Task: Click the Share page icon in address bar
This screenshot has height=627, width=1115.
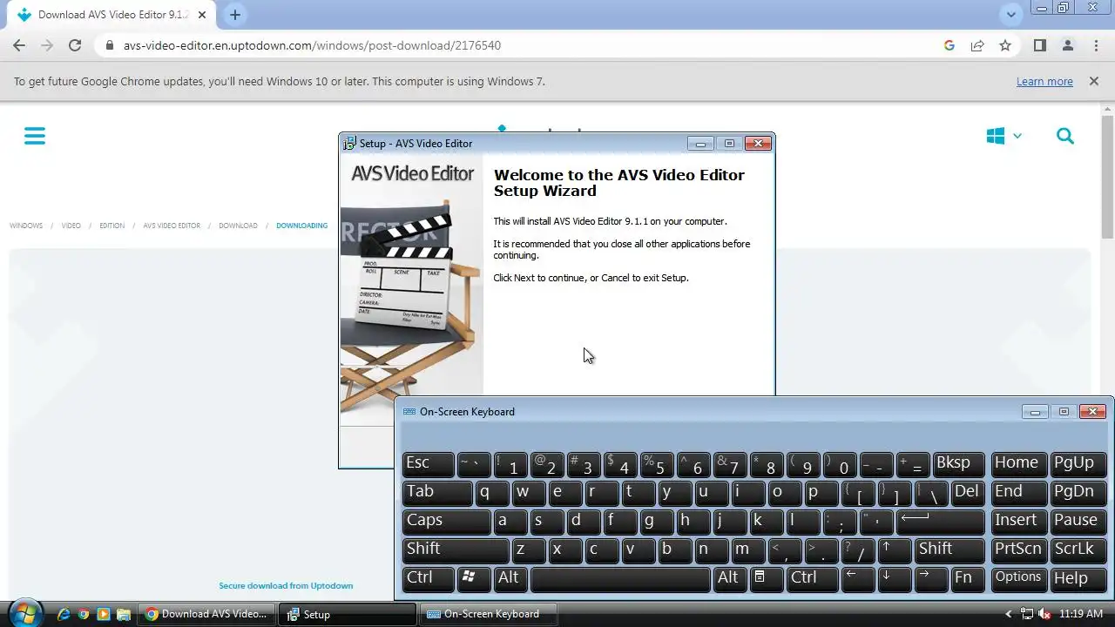Action: 977,45
